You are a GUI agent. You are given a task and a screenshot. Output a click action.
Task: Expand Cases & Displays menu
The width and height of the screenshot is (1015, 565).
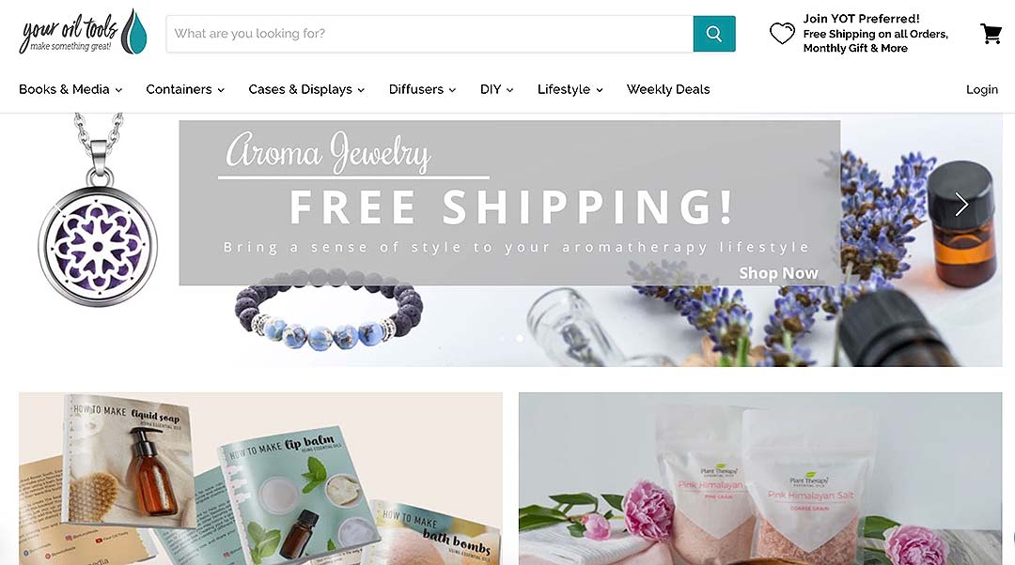[306, 90]
